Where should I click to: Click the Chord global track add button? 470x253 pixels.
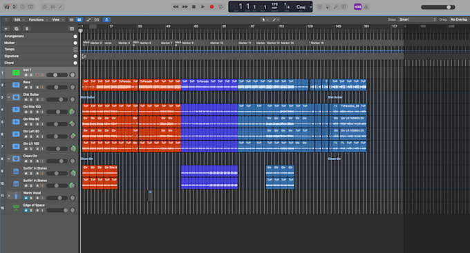pos(75,63)
